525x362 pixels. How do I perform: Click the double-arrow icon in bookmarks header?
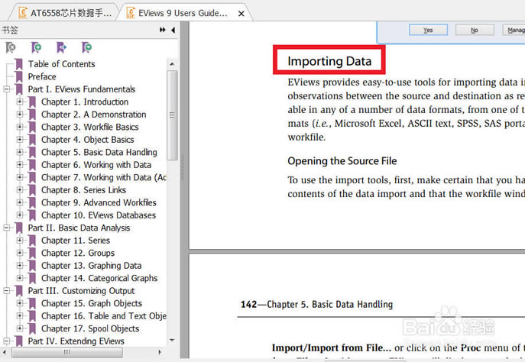(162, 30)
